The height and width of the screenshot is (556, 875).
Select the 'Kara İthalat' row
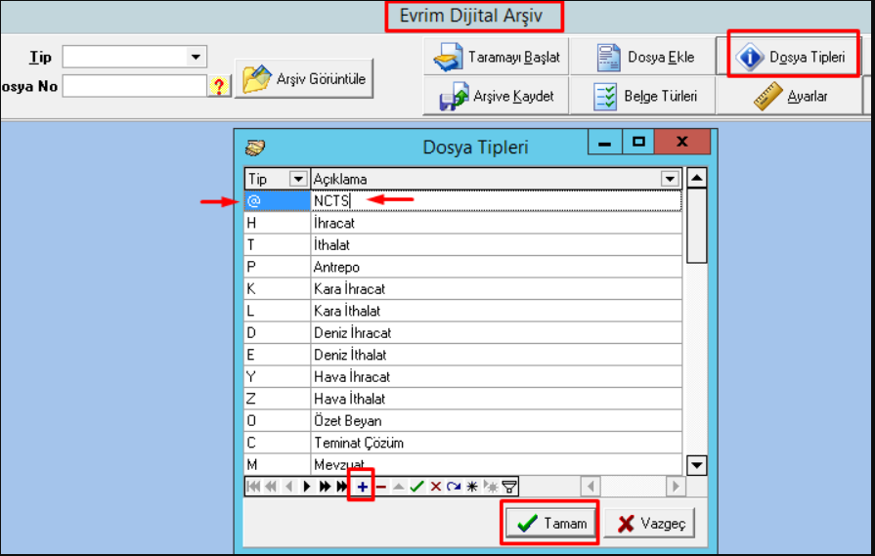(x=463, y=311)
